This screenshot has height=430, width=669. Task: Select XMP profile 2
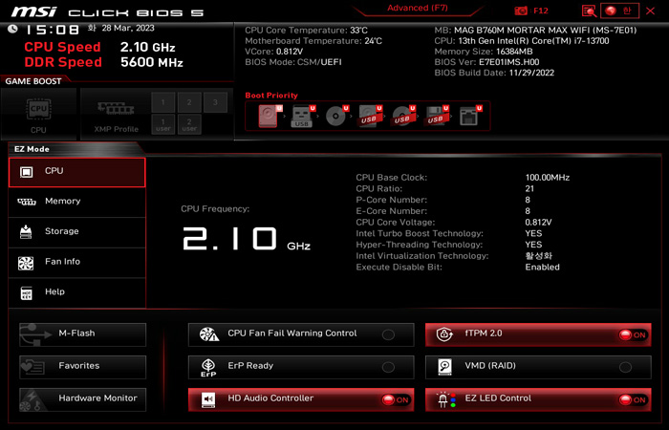tap(189, 102)
